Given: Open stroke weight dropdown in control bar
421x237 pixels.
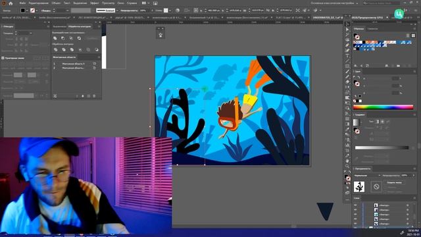Looking at the screenshot, I should pos(67,11).
